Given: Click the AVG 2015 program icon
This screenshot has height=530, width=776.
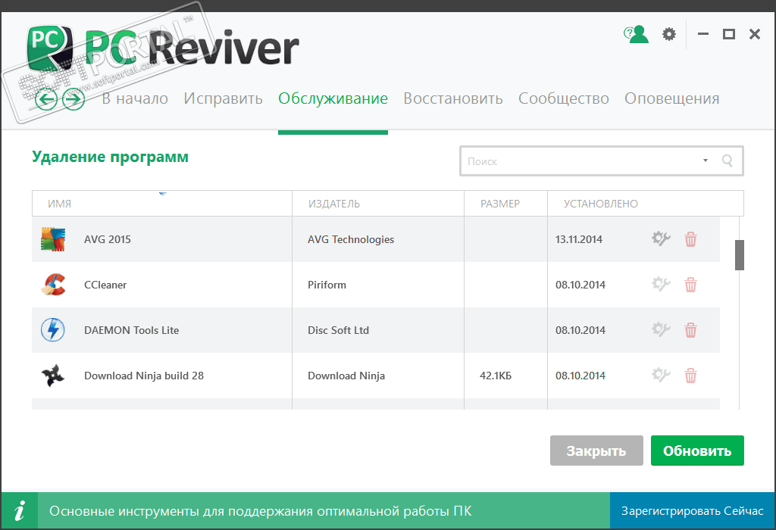Looking at the screenshot, I should [53, 239].
